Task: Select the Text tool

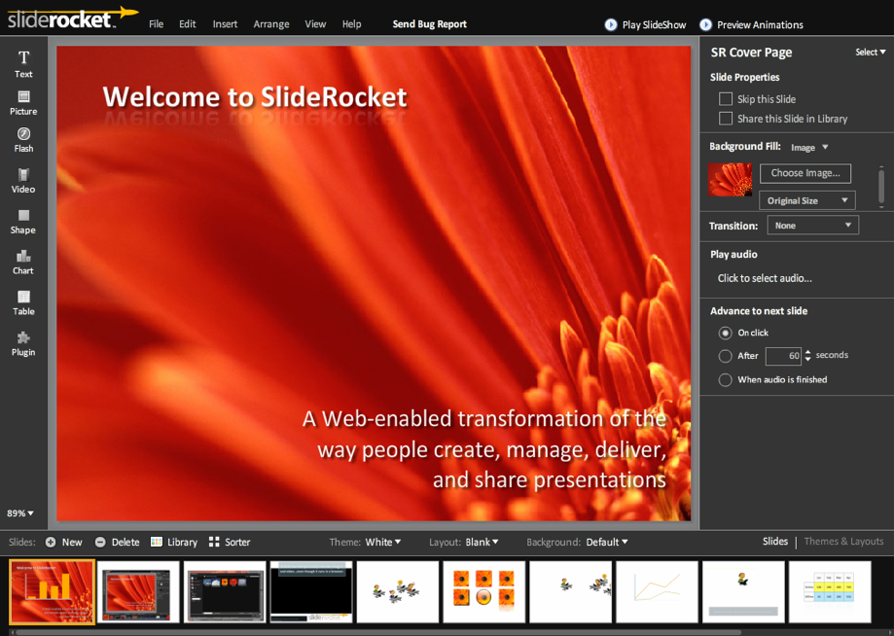Action: tap(23, 64)
